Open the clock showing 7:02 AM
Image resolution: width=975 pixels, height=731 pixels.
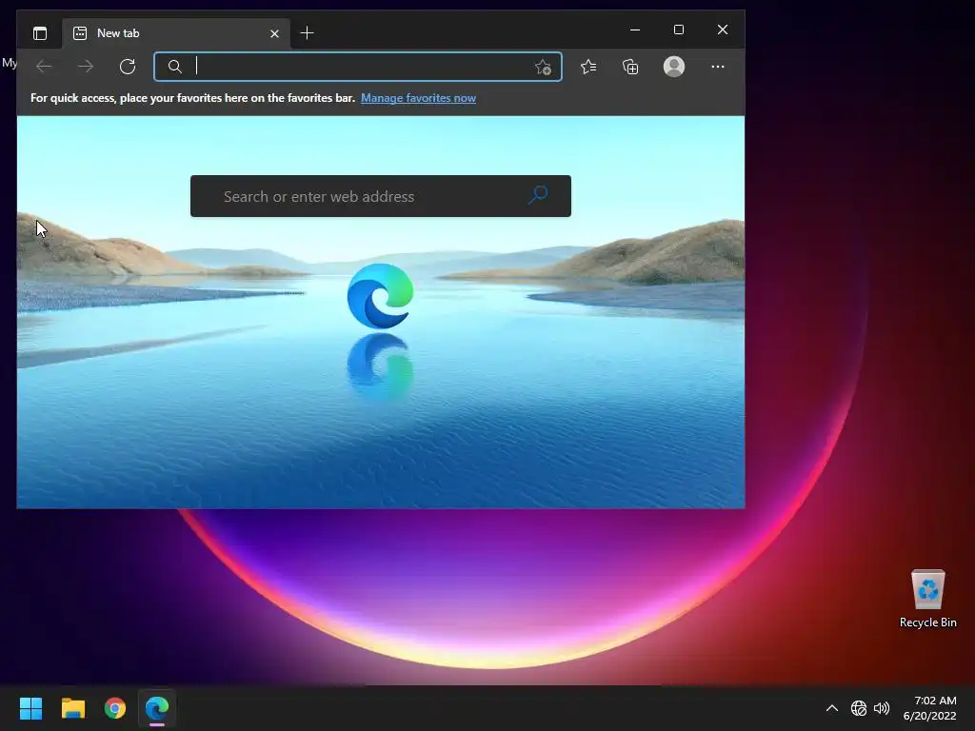click(929, 708)
